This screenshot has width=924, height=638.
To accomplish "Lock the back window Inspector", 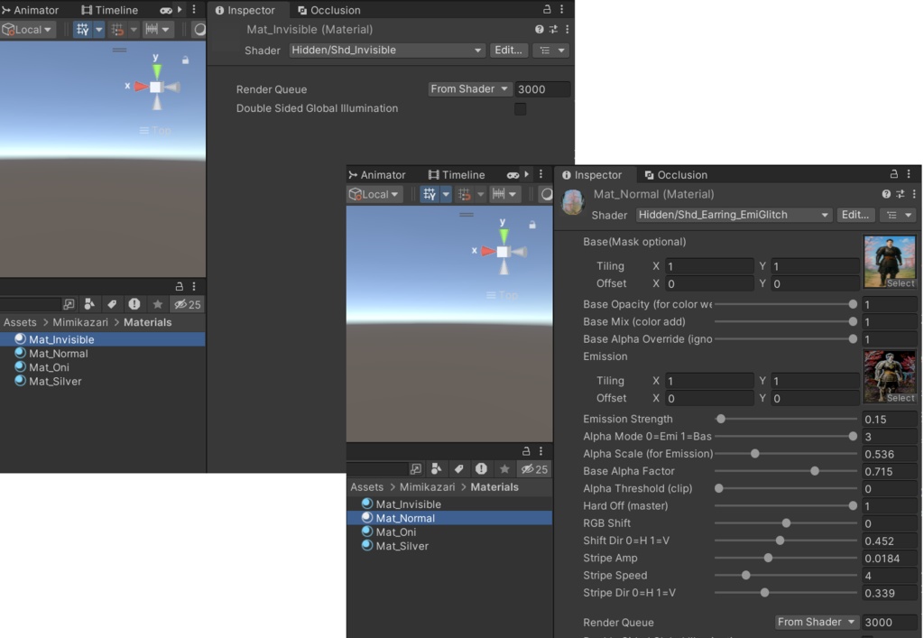I will tap(547, 9).
